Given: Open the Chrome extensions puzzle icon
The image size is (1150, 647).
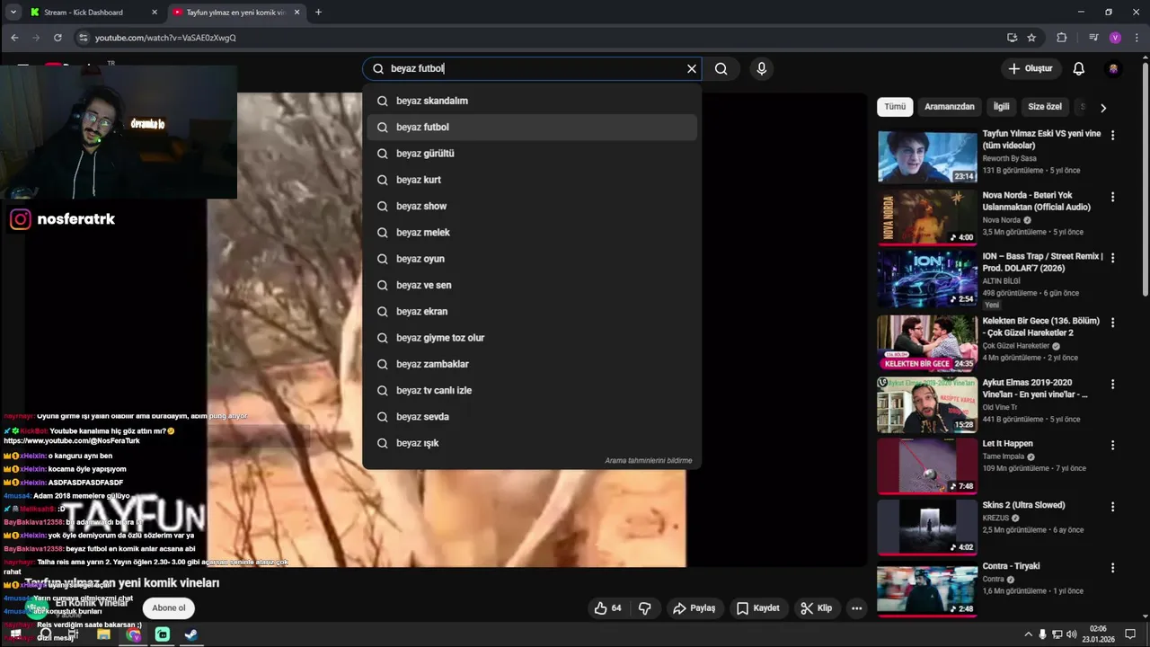Looking at the screenshot, I should (1062, 38).
